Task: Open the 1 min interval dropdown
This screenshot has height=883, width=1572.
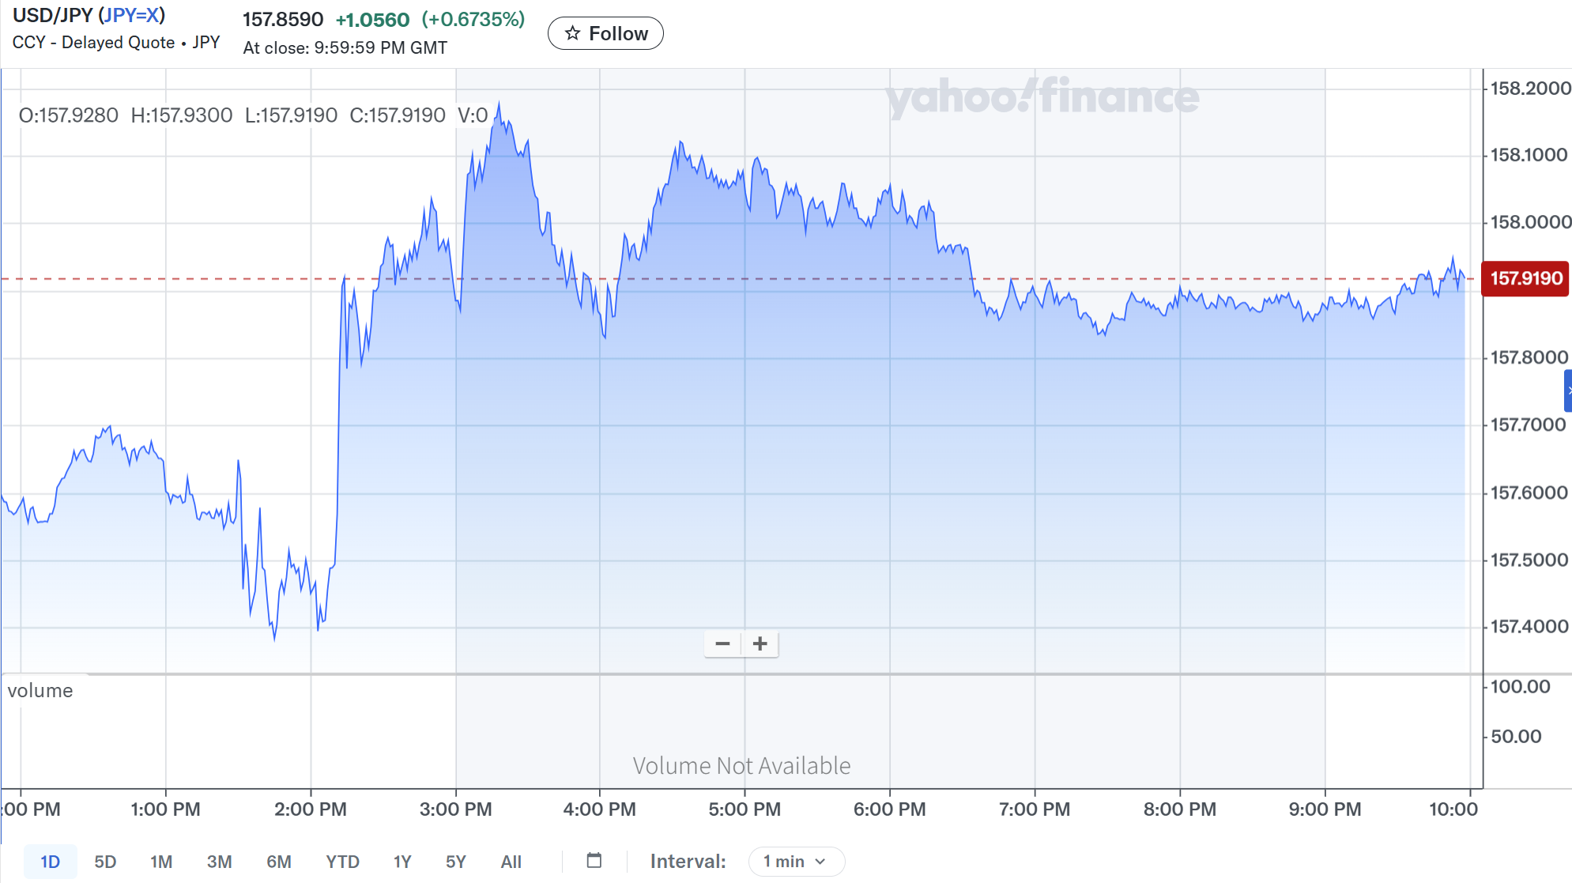Action: [x=795, y=861]
